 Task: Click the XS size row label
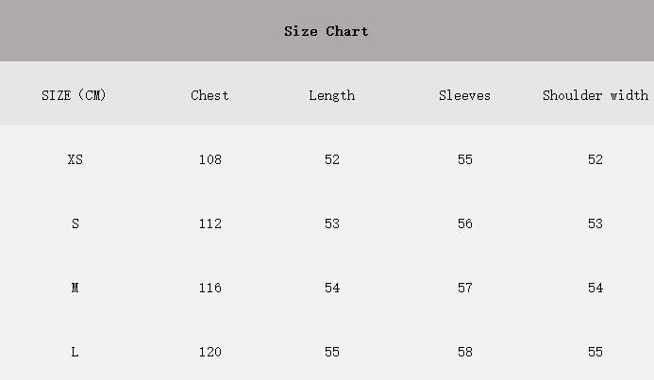[75, 159]
